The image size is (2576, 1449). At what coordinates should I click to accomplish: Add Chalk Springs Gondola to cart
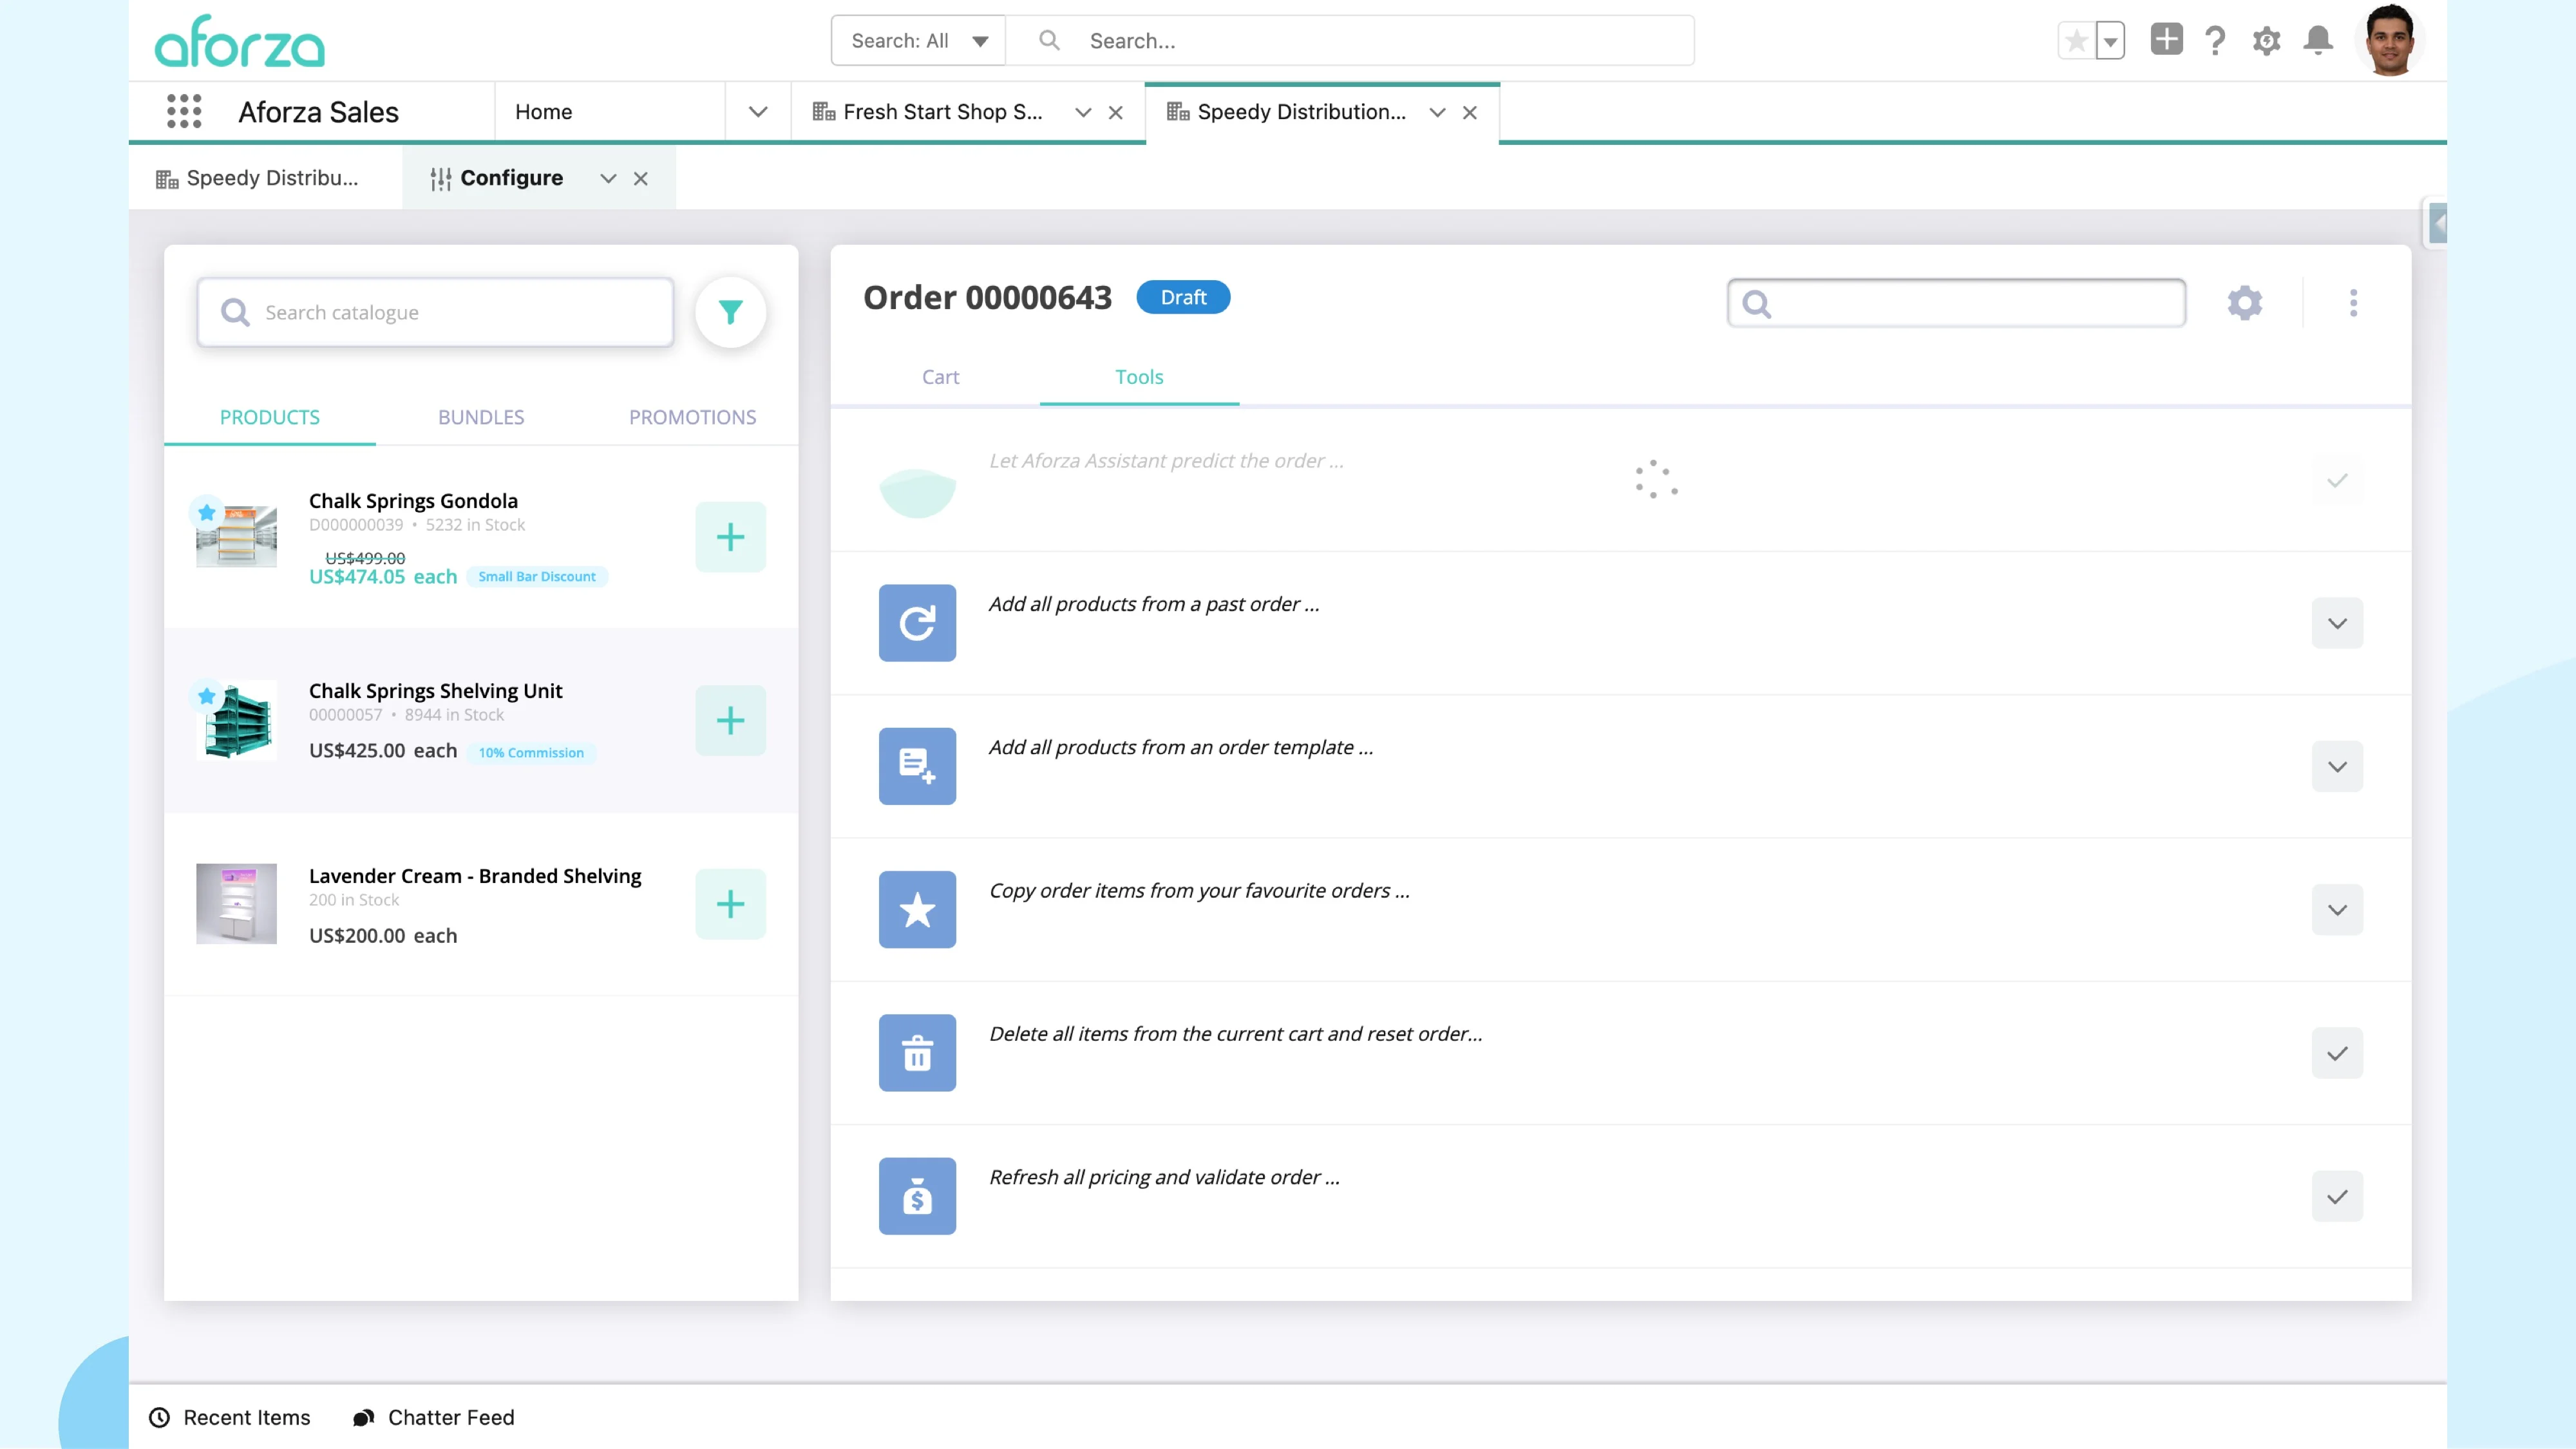tap(730, 537)
